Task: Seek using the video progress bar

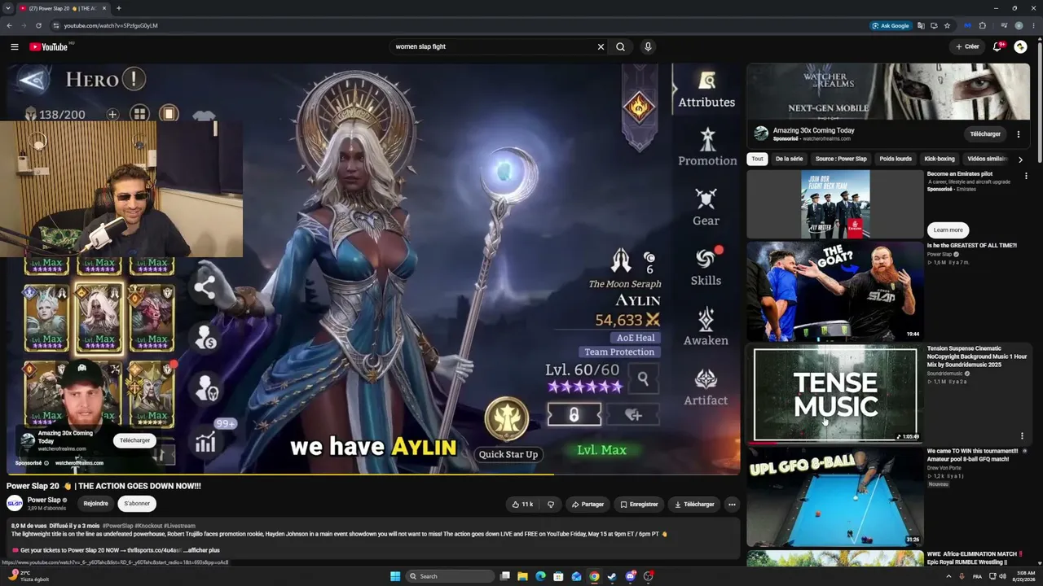Action: coord(373,474)
